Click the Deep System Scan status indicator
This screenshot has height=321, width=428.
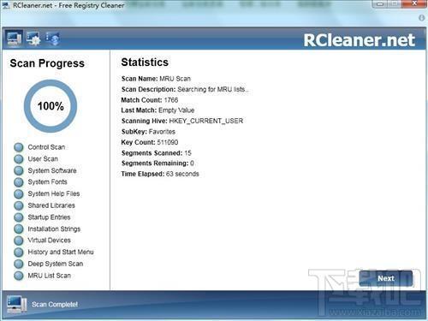[x=19, y=264]
